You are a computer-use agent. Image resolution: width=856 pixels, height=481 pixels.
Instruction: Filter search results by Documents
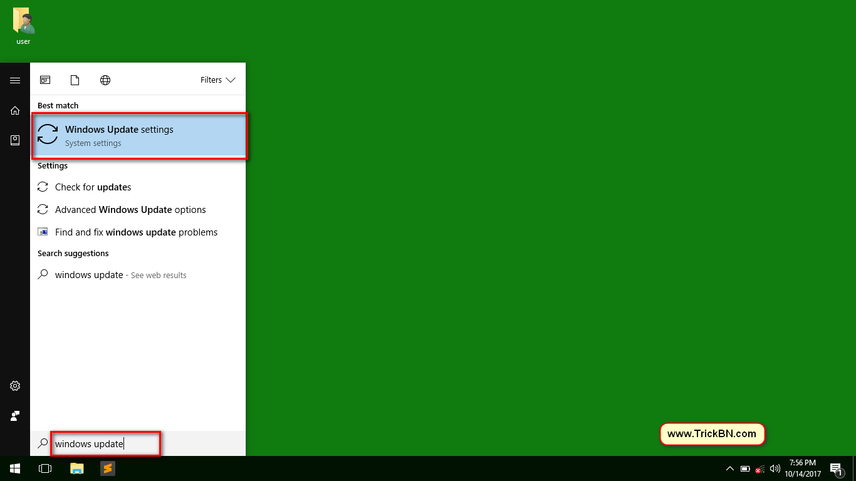click(x=75, y=80)
